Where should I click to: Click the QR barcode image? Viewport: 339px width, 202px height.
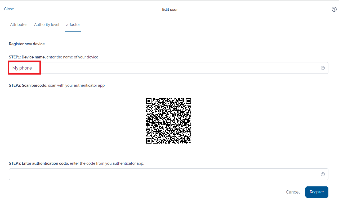pos(168,121)
